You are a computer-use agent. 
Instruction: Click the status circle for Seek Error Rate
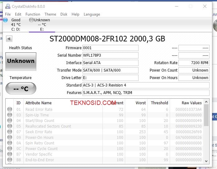tap(10, 132)
